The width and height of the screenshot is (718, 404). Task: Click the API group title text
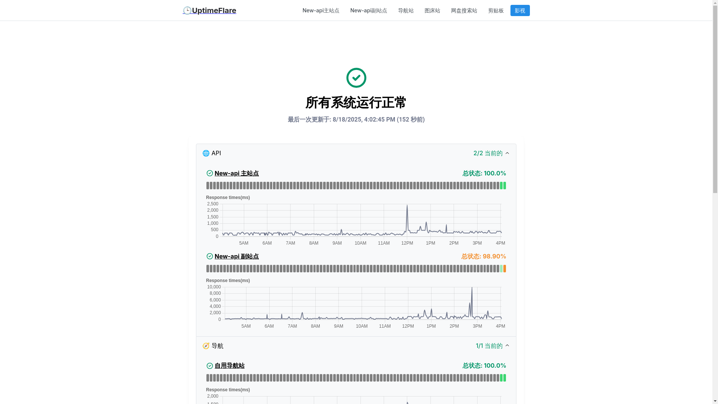[216, 153]
